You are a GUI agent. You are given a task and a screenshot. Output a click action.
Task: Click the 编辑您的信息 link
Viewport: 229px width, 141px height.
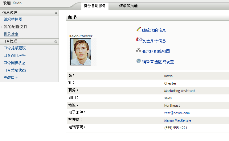[x=154, y=30]
